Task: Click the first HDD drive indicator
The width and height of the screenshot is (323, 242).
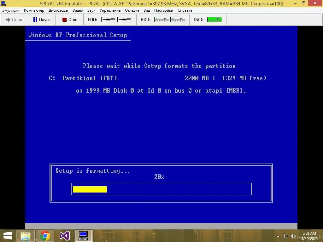Action: 161,20
